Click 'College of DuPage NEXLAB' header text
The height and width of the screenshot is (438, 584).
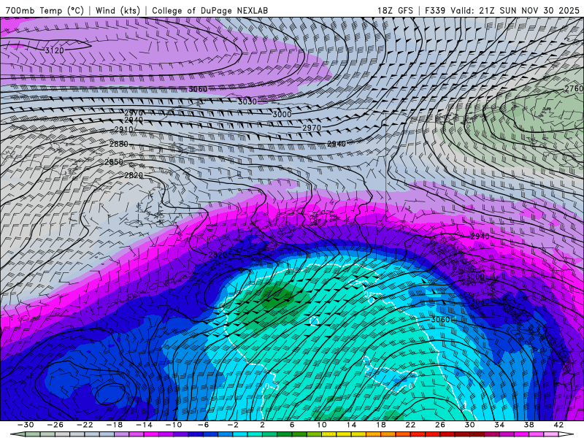(x=210, y=10)
